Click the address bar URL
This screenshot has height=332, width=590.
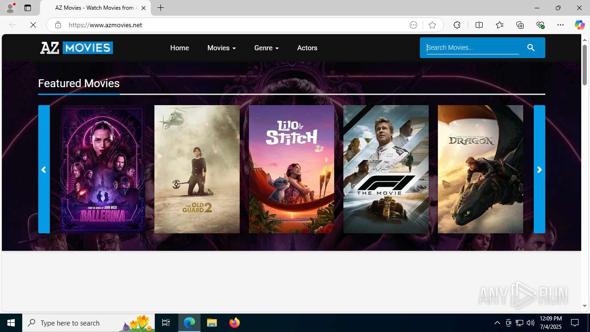point(105,25)
